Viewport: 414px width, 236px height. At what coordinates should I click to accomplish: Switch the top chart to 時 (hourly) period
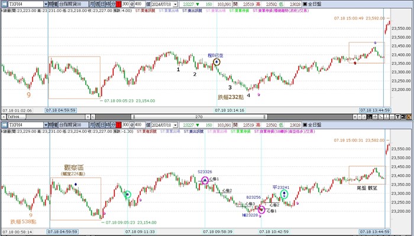(107, 4)
